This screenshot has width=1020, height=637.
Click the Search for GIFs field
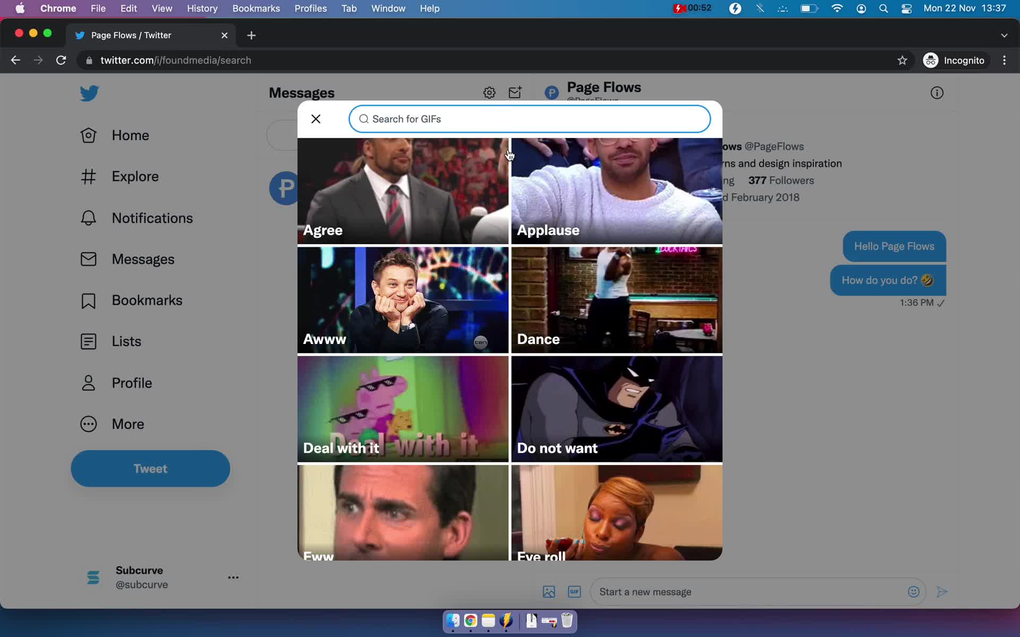(529, 119)
